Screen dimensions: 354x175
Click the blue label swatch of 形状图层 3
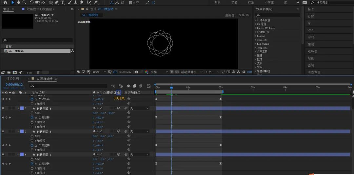22,108
